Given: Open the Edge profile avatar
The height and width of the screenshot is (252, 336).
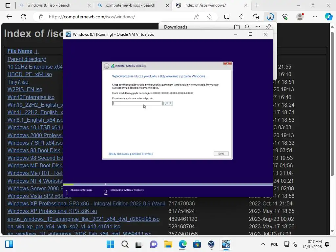Looking at the screenshot, I should (300, 17).
